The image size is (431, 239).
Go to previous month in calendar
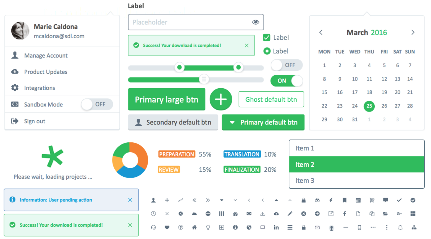pos(321,32)
